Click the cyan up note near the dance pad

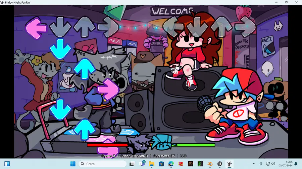tap(84, 130)
